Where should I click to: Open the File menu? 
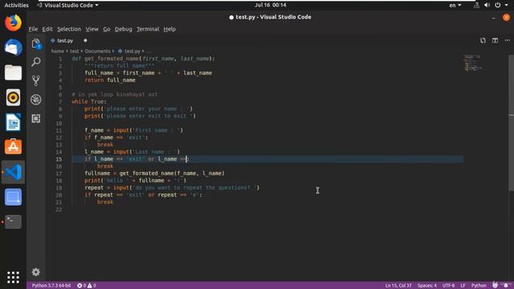[33, 29]
